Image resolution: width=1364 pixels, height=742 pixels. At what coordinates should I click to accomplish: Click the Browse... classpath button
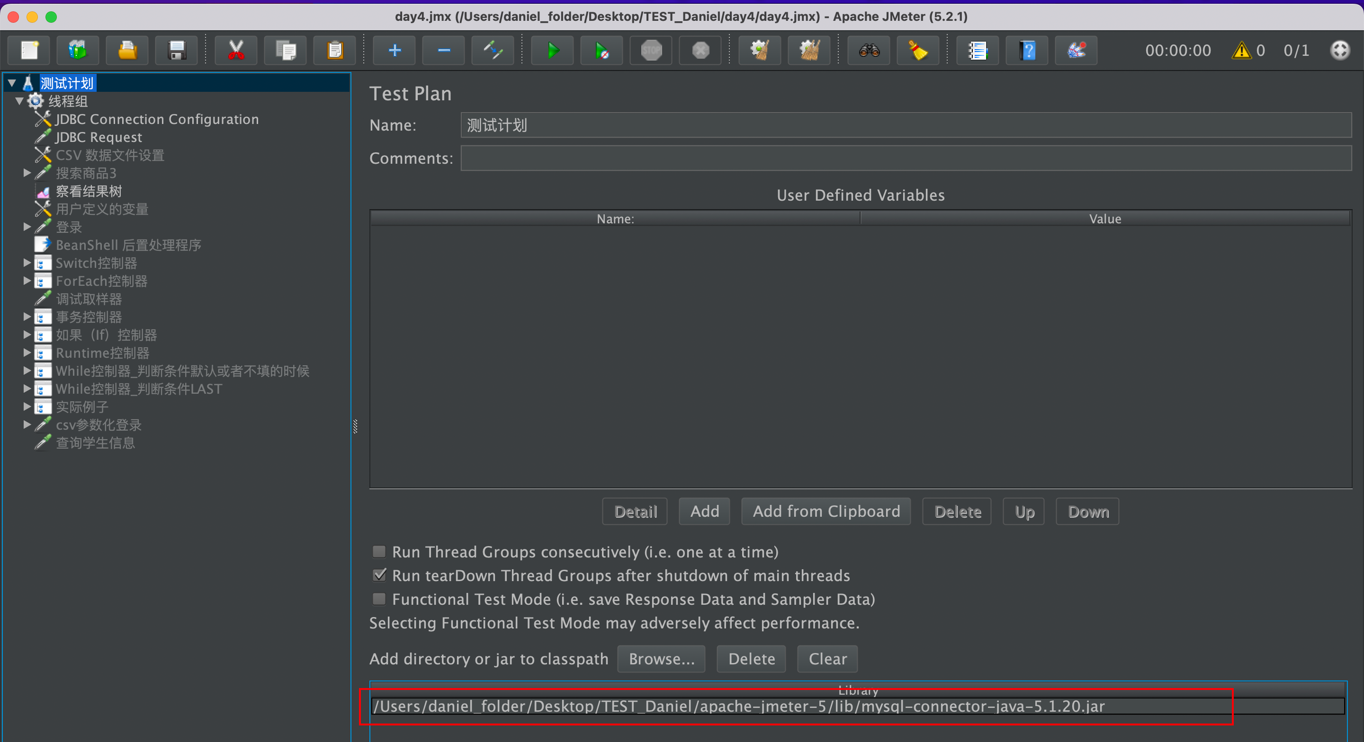661,659
